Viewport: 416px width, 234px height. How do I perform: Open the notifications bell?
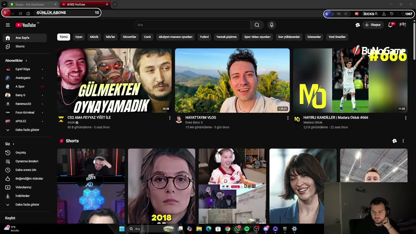point(391,25)
